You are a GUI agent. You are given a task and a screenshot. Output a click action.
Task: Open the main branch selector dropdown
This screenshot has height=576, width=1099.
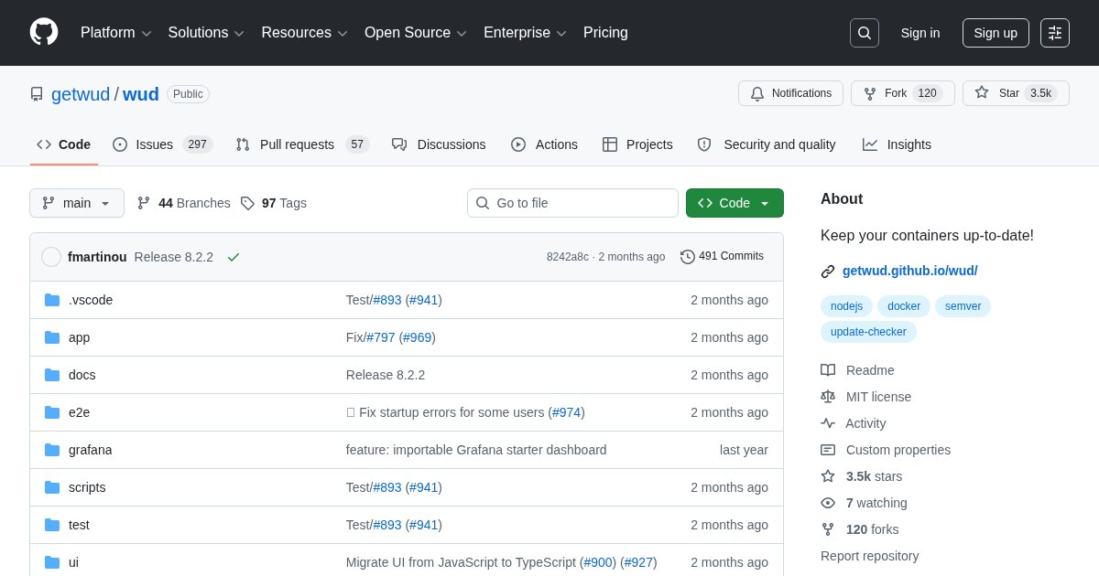click(77, 203)
